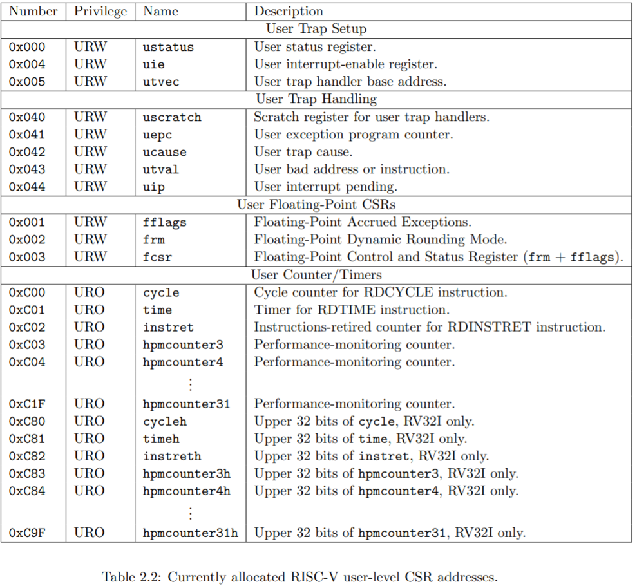Image resolution: width=637 pixels, height=586 pixels.
Task: Click 'Cycle counter for RDCYCLE instruction.'
Action: 381,293
